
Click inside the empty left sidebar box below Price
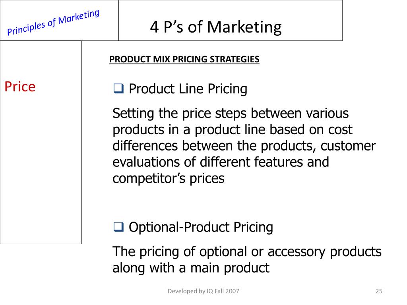click(41, 168)
